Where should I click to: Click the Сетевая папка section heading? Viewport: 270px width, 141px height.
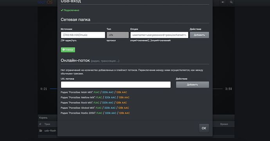pyautogui.click(x=76, y=20)
